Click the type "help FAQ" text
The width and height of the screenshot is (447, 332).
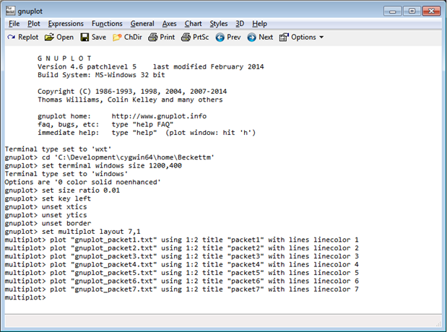pyautogui.click(x=142, y=124)
